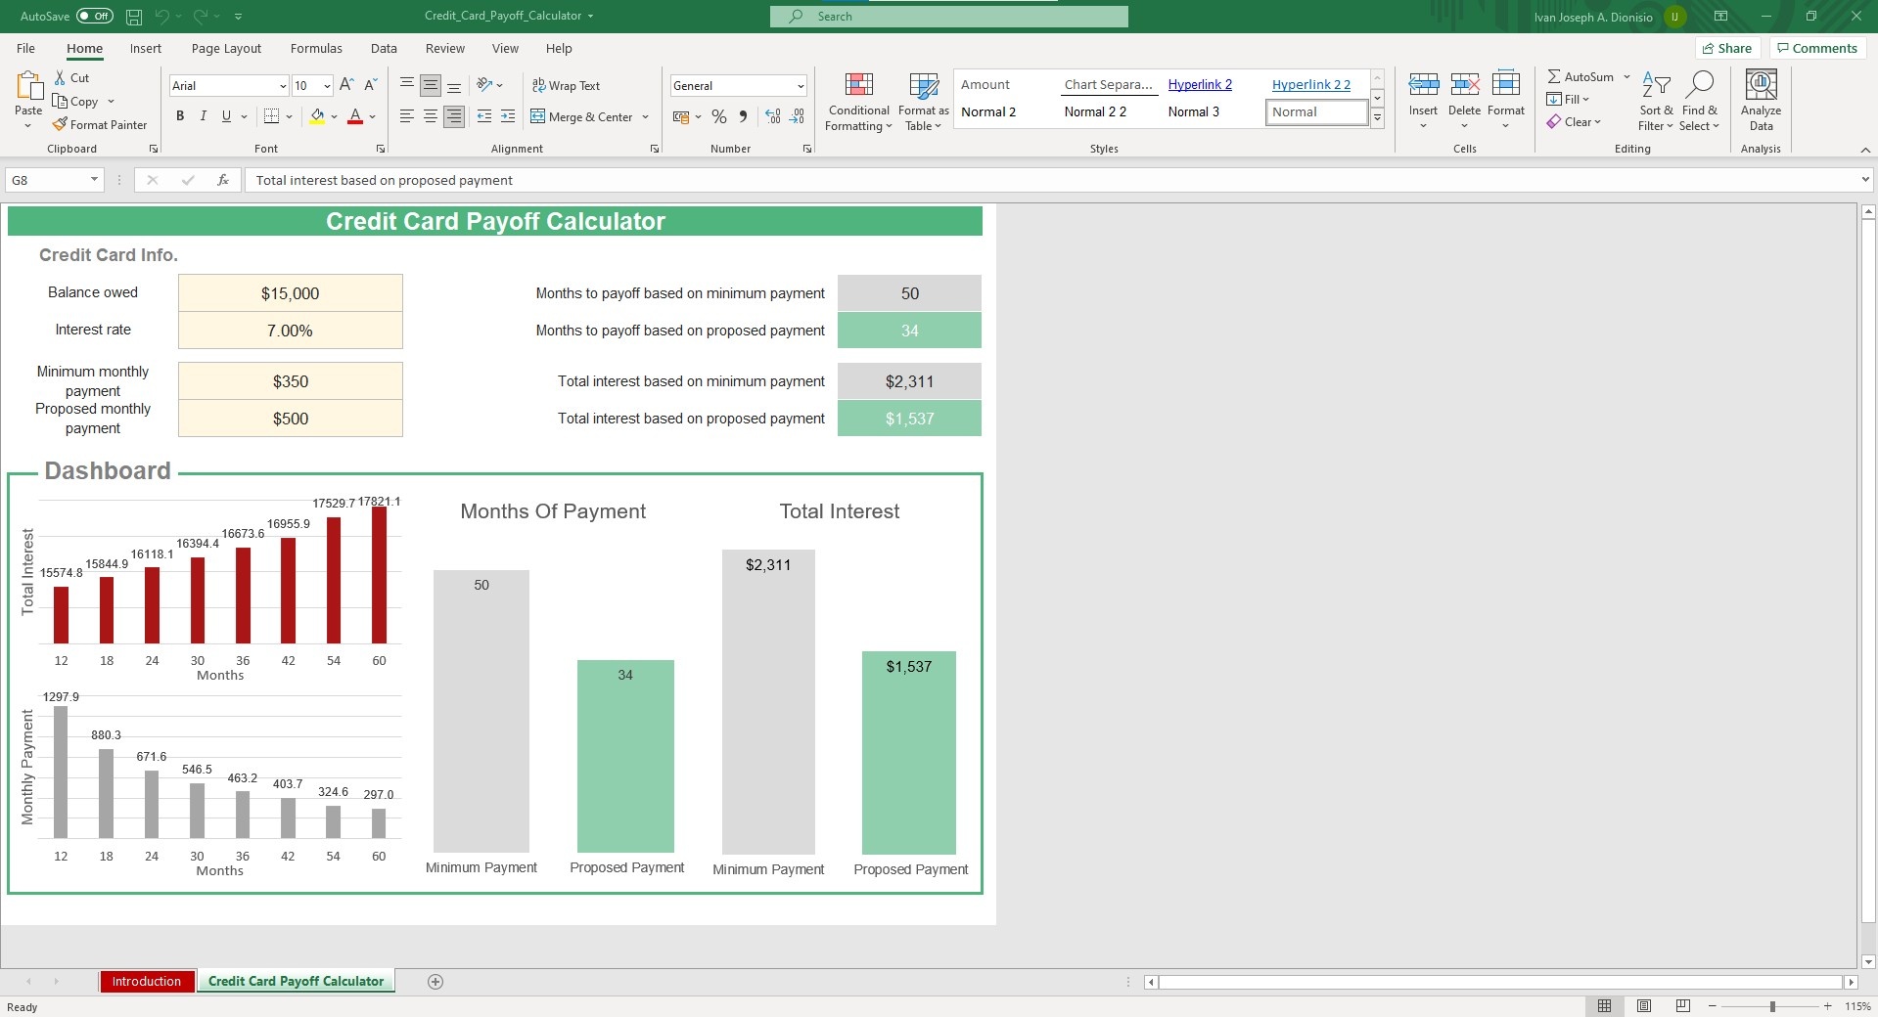Open the Comments pane button

1817,48
